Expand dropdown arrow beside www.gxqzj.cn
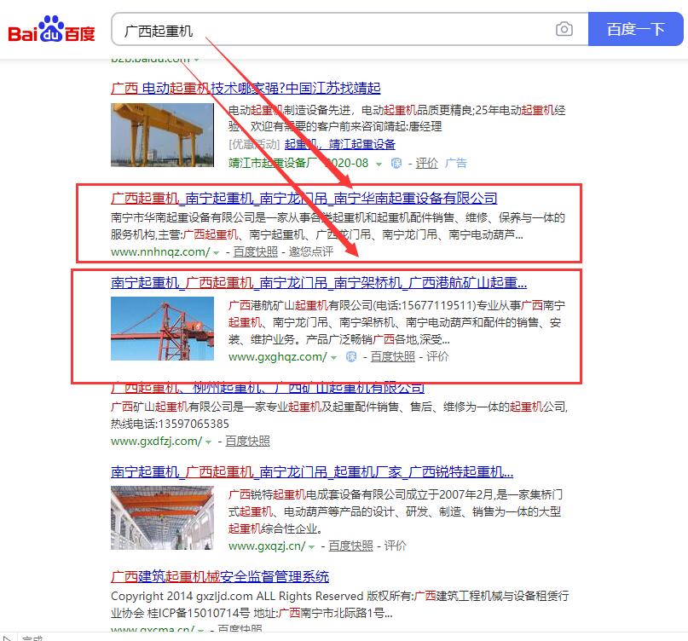Image resolution: width=688 pixels, height=641 pixels. tap(311, 547)
